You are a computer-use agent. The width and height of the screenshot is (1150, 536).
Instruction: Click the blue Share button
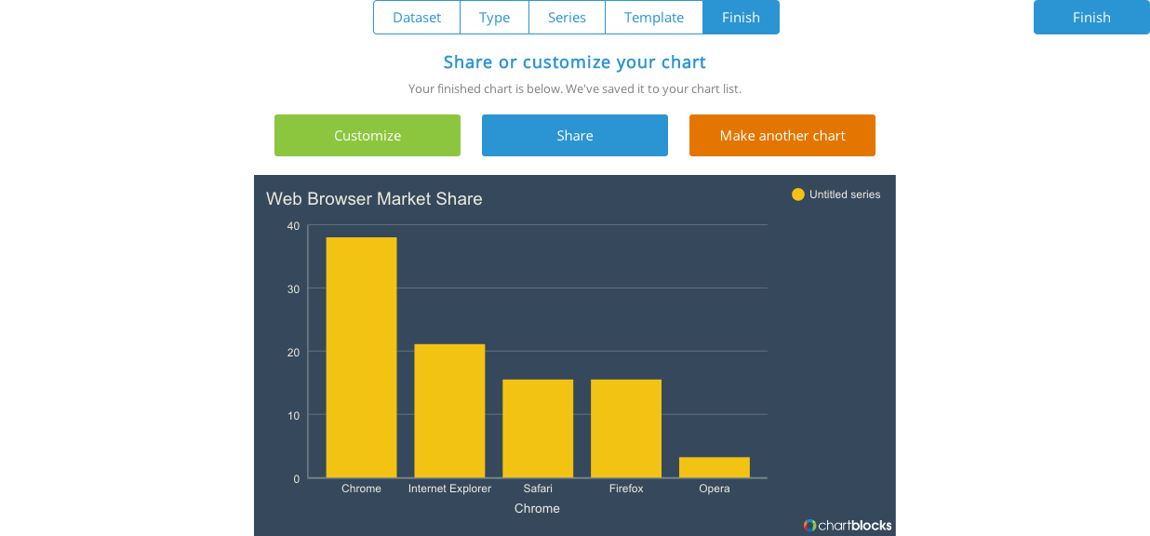[x=575, y=136]
